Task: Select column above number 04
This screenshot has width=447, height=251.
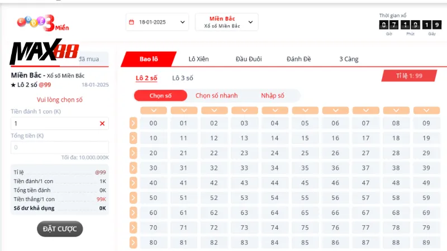Action: click(x=275, y=110)
